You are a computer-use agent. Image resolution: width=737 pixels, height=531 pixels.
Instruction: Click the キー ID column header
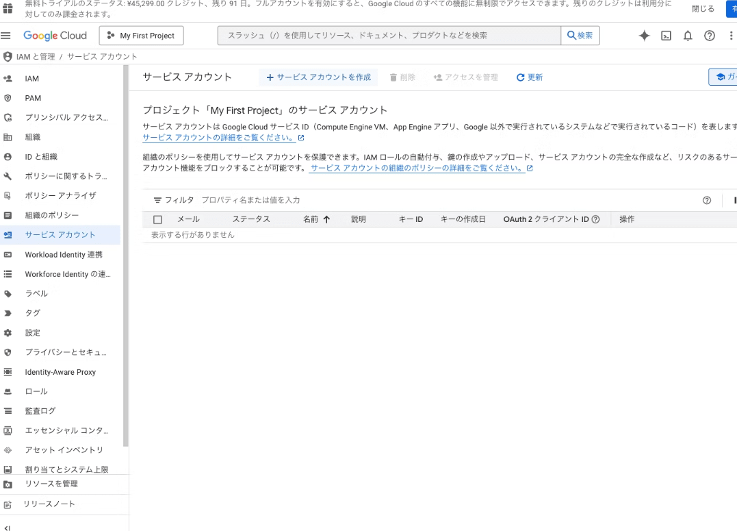coord(411,219)
